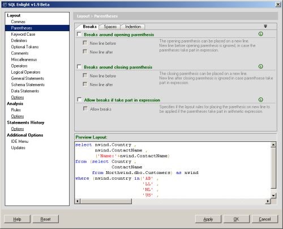Select Optional Tokens in the sidebar

click(25, 47)
